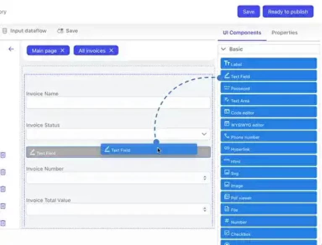Image resolution: width=322 pixels, height=245 pixels.
Task: Select the Number component
Action: 269,221
